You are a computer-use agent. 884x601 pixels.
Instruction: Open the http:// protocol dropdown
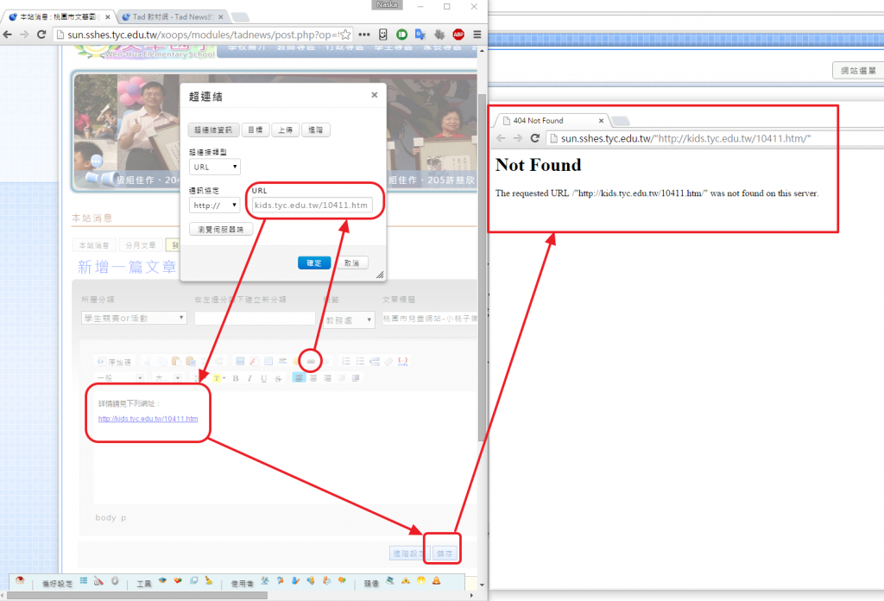point(215,206)
